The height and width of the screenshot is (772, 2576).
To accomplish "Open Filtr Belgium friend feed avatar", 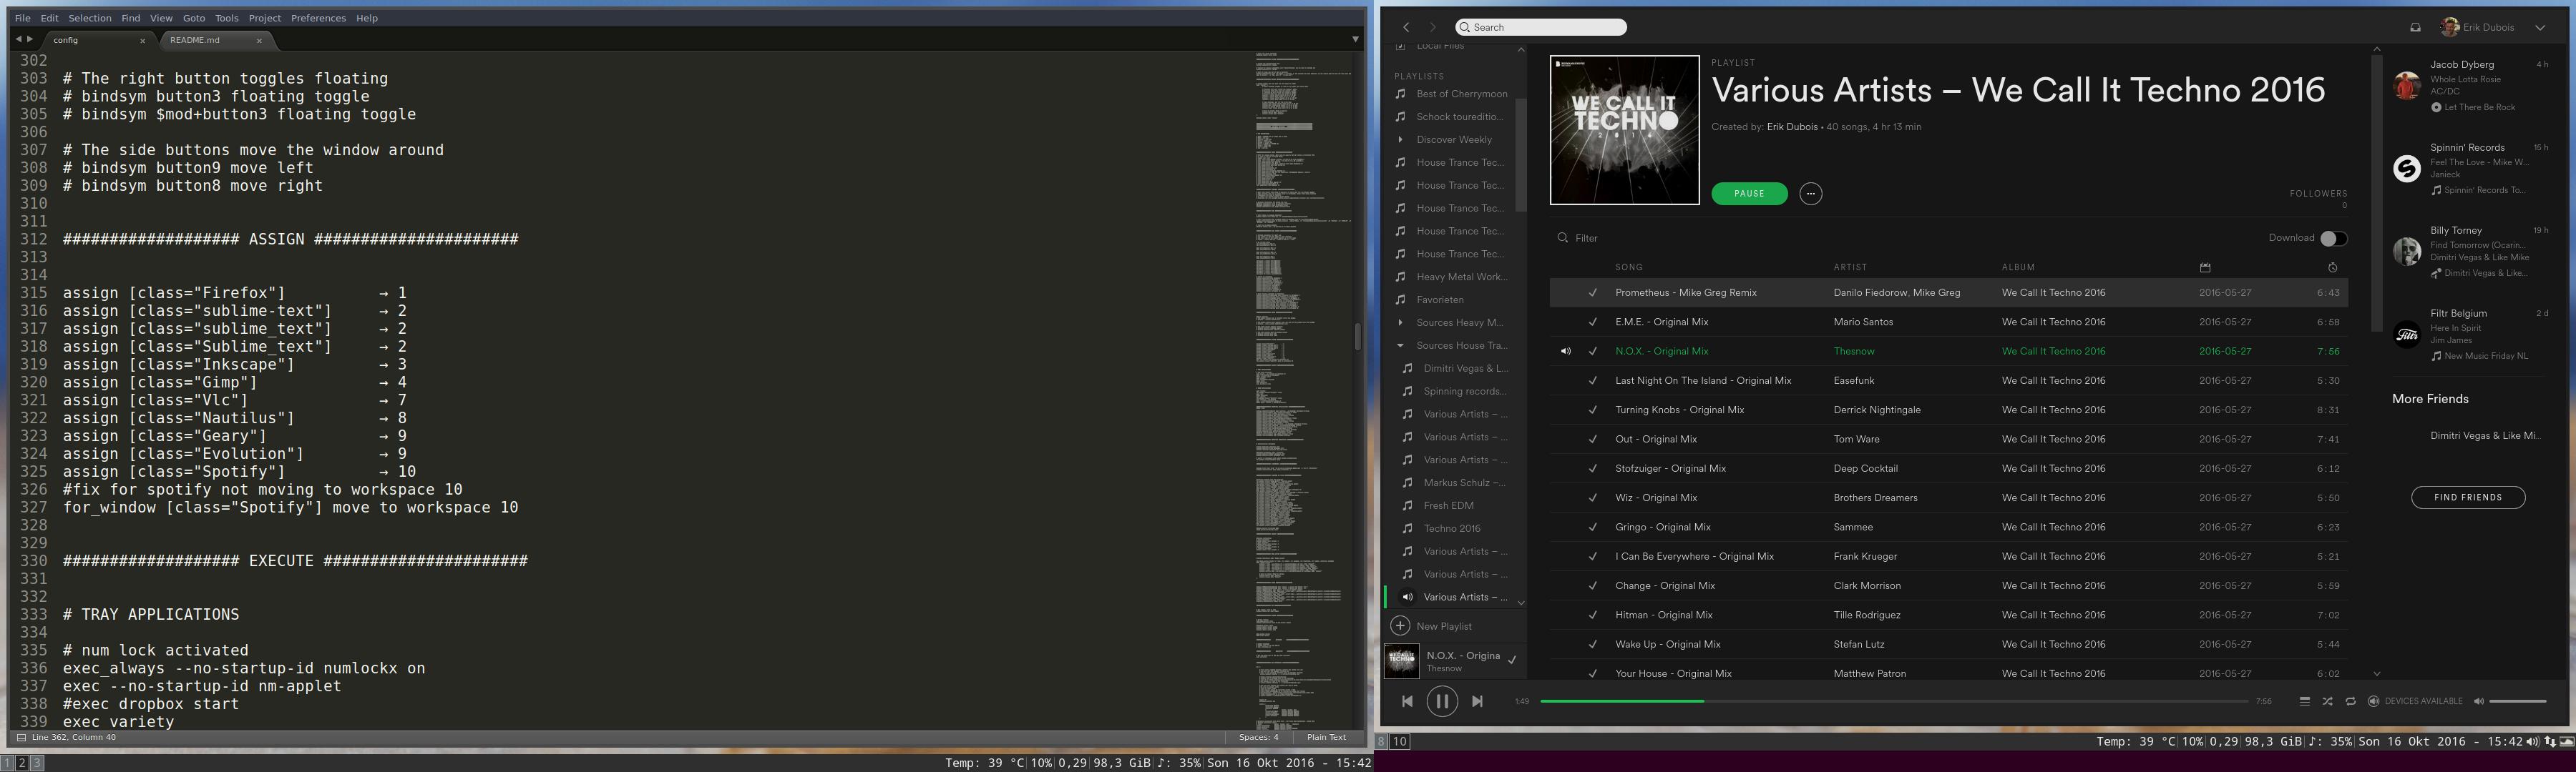I will pyautogui.click(x=2406, y=334).
